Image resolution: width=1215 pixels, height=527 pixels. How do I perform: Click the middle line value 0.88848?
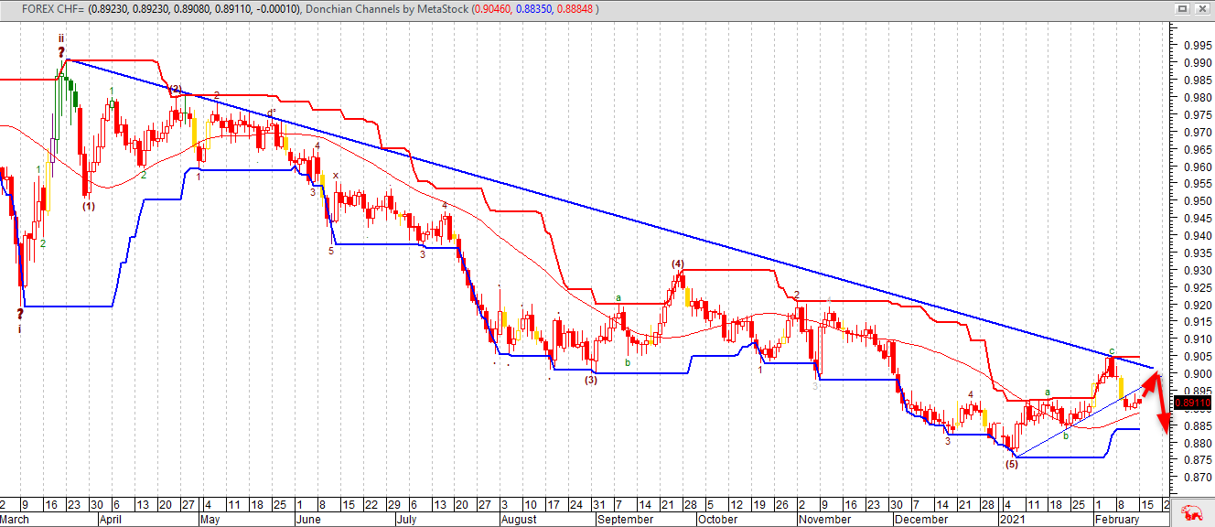[x=576, y=8]
